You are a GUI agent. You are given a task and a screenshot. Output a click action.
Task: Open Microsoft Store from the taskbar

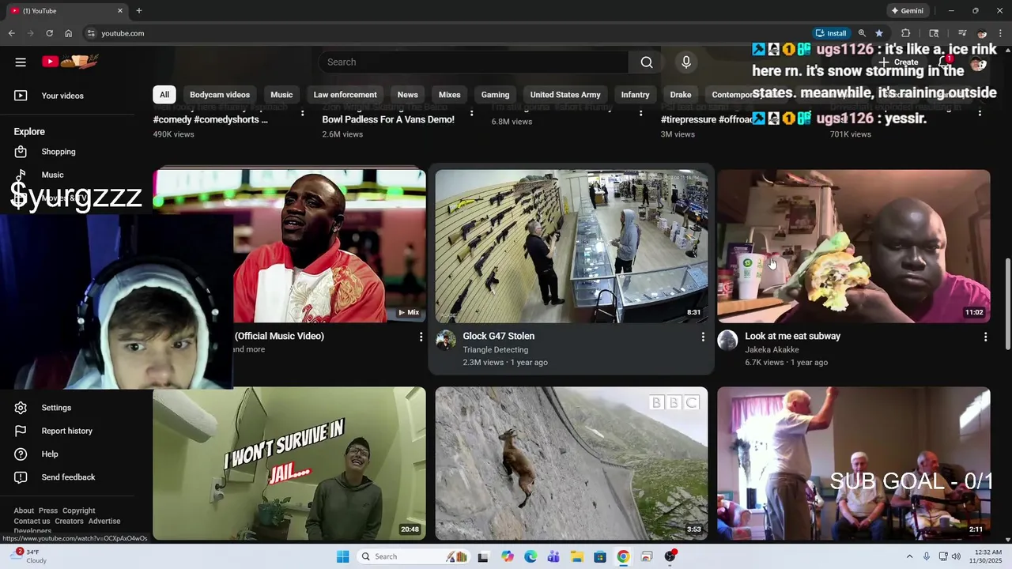(x=600, y=556)
